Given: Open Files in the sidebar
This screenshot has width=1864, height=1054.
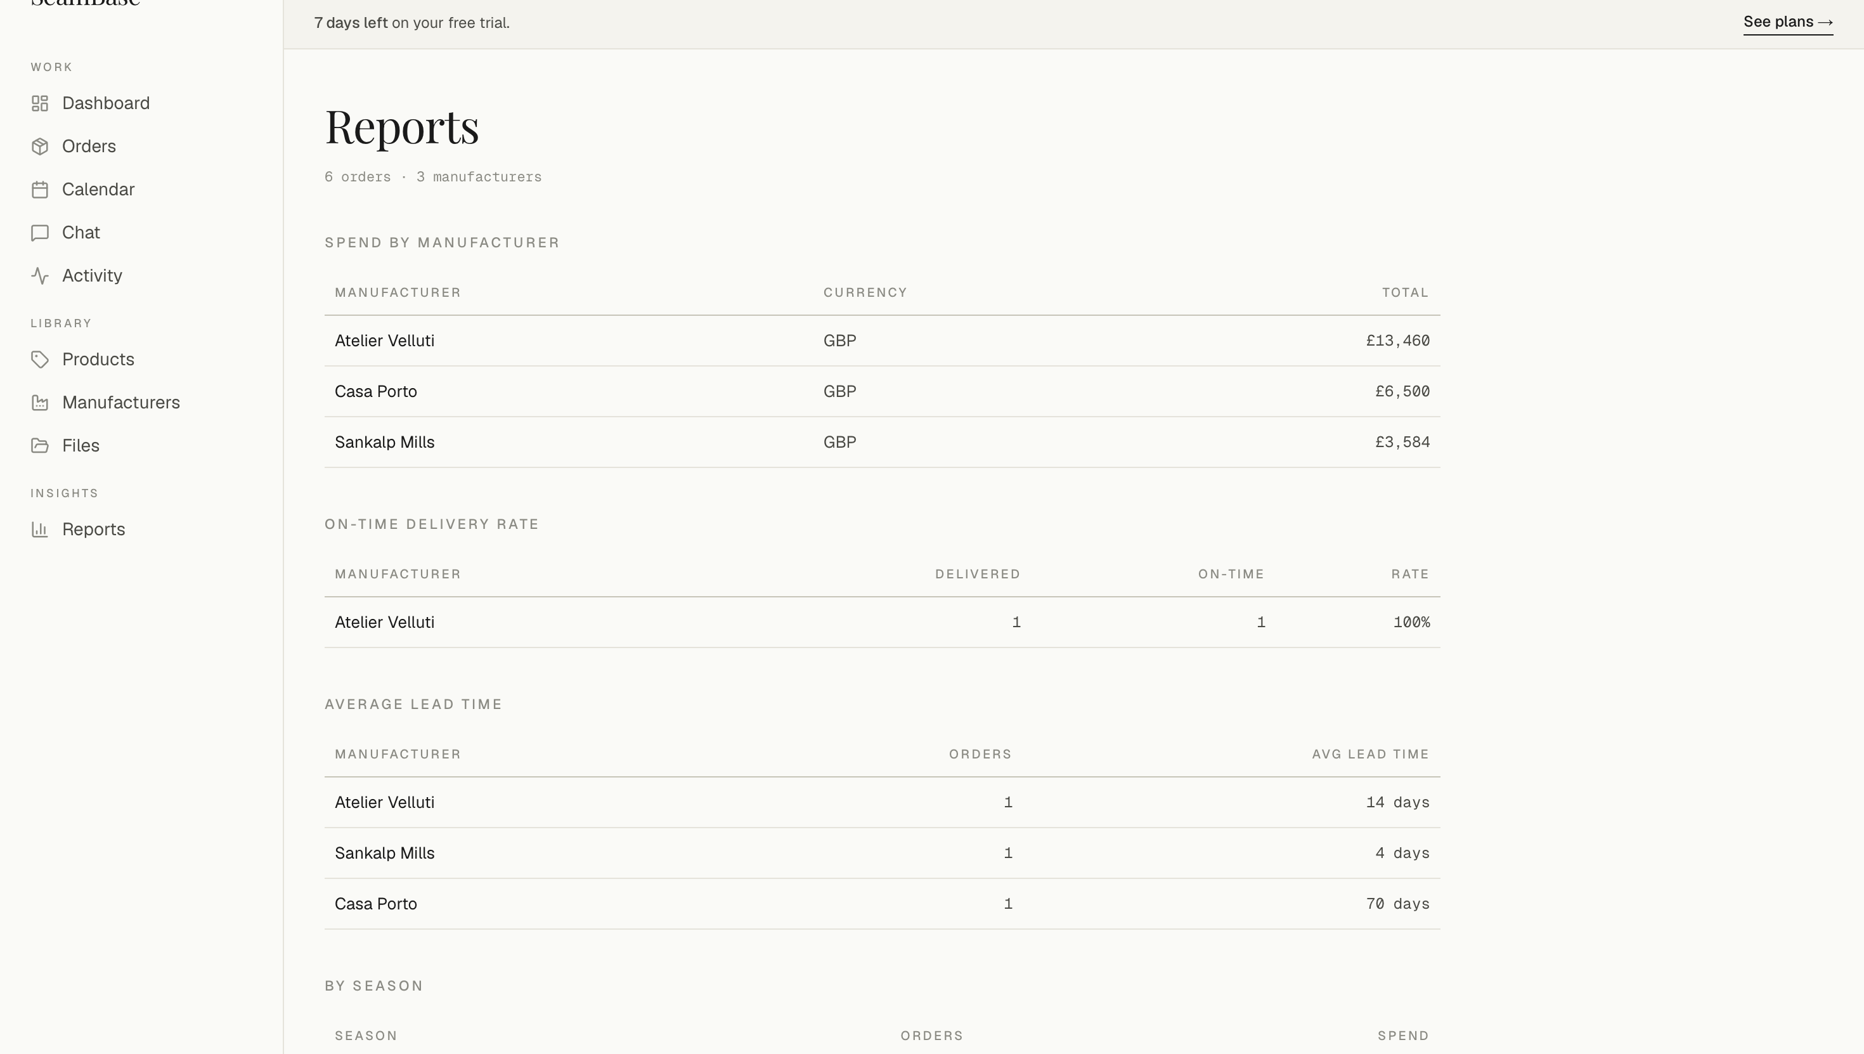Looking at the screenshot, I should (81, 446).
